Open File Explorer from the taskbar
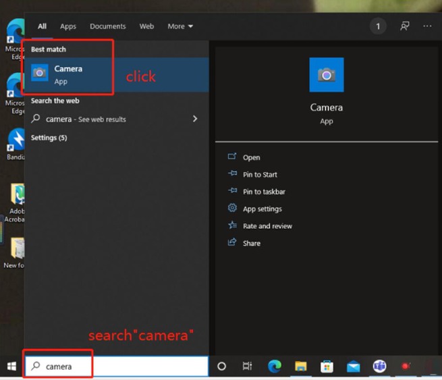Viewport: 442px width, 380px height. pyautogui.click(x=300, y=367)
